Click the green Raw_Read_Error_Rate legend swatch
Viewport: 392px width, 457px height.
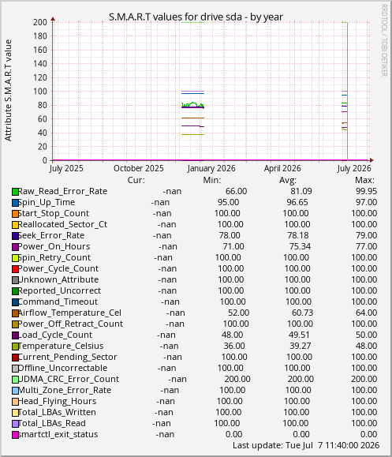[x=15, y=192]
